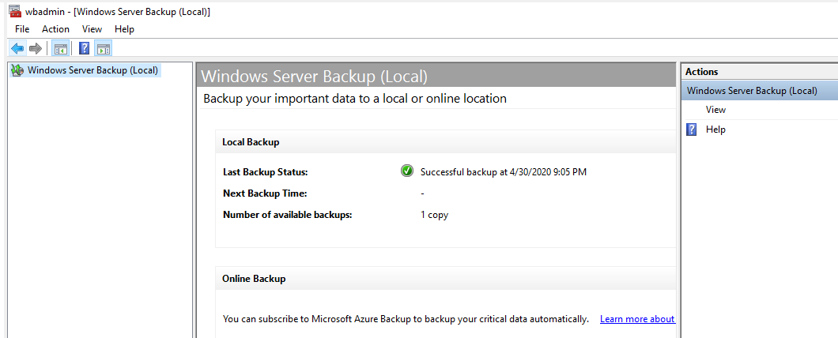838x338 pixels.
Task: Click 'Last Backup Status:' label
Action: 266,172
